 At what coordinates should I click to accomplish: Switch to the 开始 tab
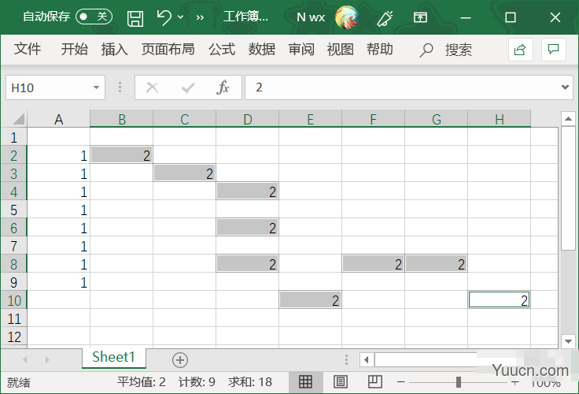[74, 49]
